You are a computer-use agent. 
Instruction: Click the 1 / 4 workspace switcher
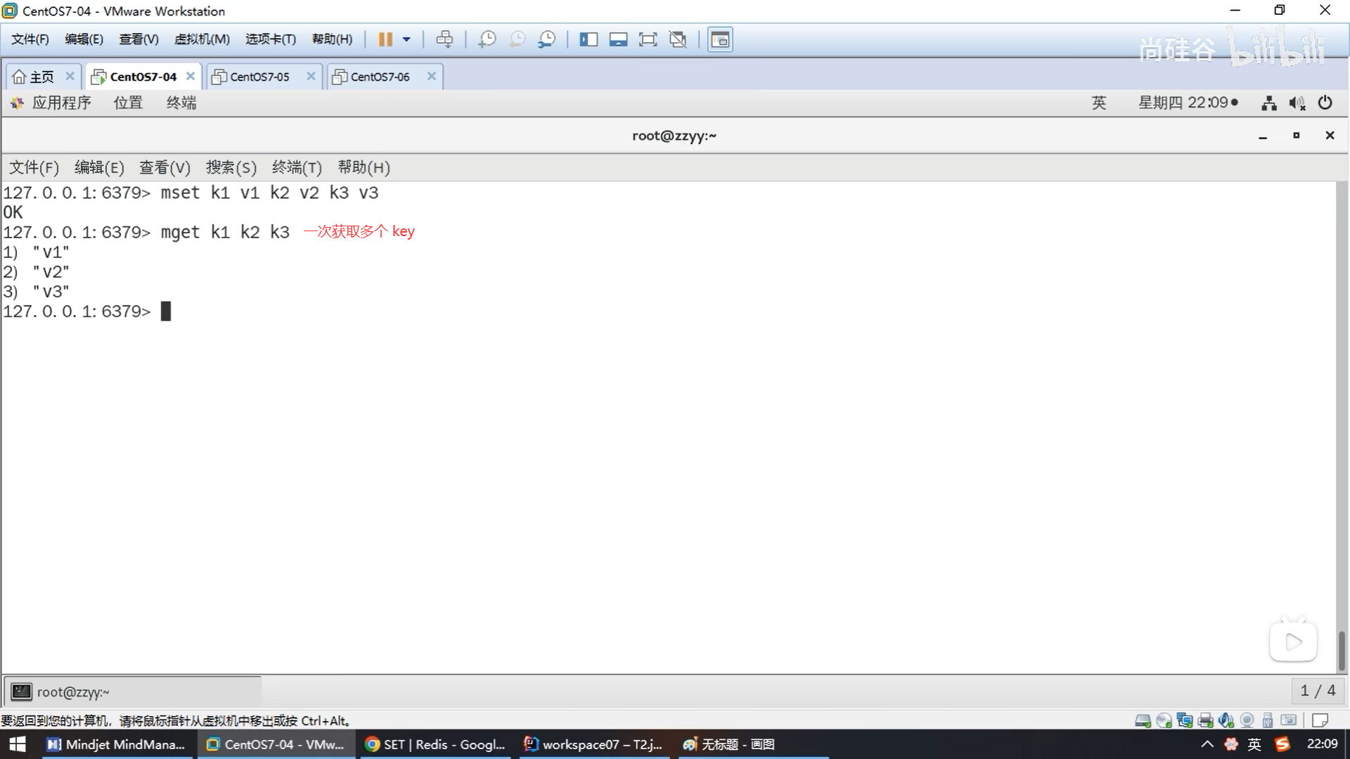click(1318, 691)
